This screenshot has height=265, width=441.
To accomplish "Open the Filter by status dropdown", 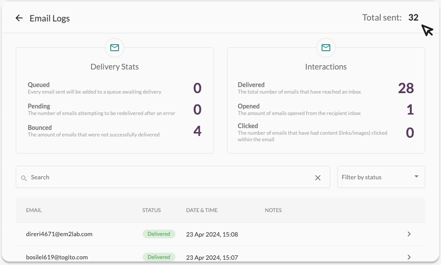I will (381, 177).
